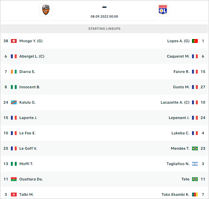Screen dimensions: 209x199
Task: Select player Lukeba C.
Action: 180,133
